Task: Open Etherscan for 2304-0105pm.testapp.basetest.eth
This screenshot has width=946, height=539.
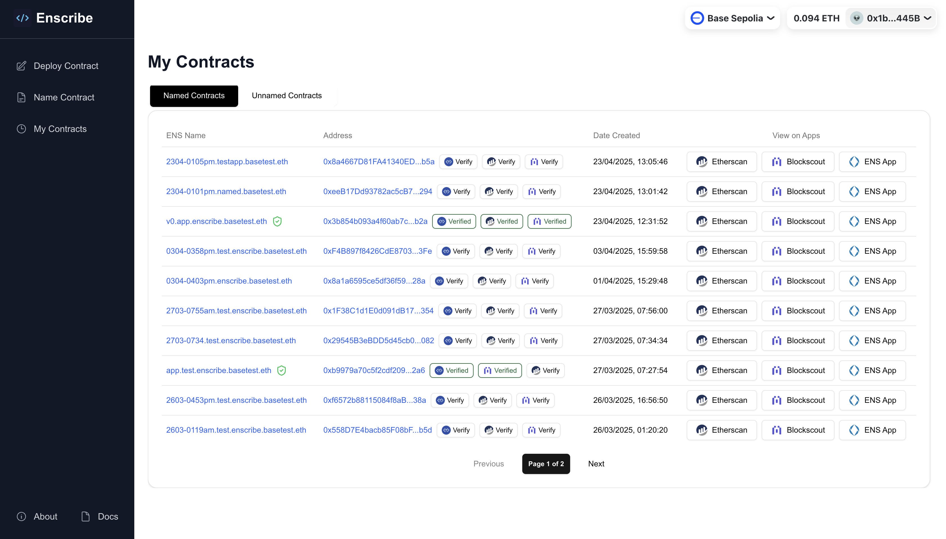Action: click(x=722, y=162)
